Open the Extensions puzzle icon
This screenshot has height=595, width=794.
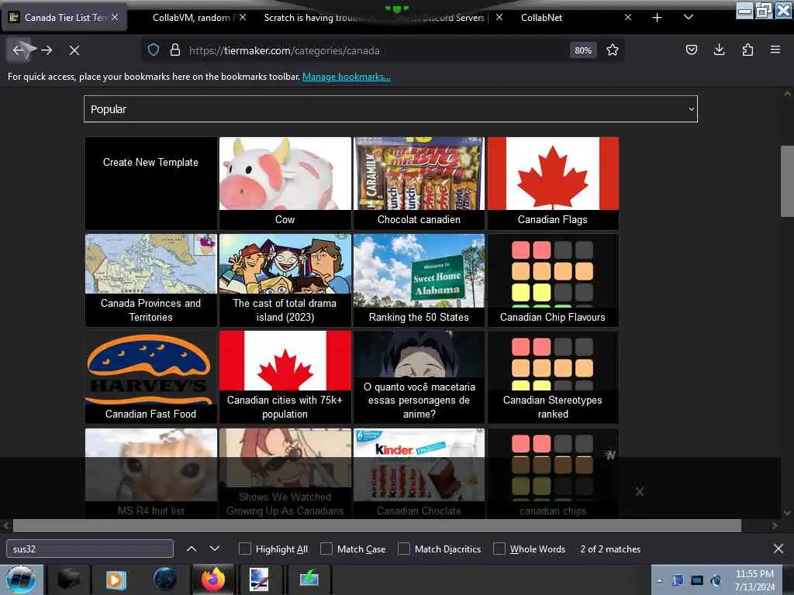click(x=747, y=50)
